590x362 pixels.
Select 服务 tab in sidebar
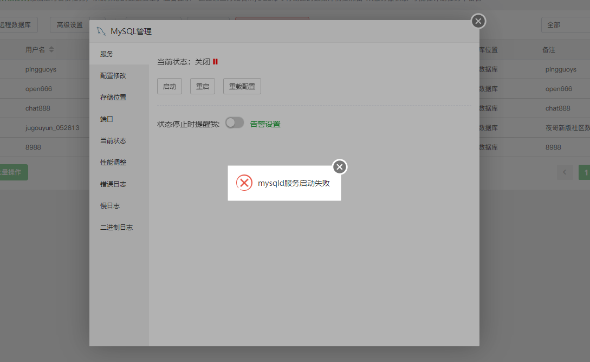pos(119,54)
